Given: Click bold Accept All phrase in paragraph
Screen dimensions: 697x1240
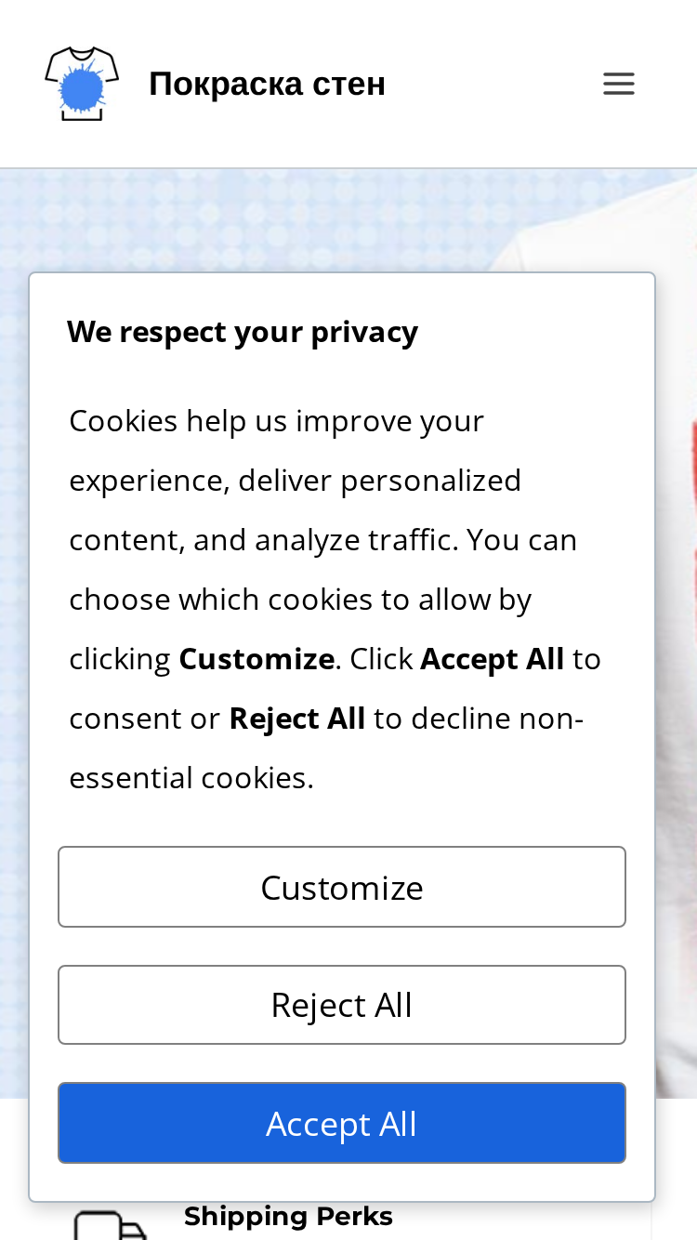Looking at the screenshot, I should tap(493, 659).
